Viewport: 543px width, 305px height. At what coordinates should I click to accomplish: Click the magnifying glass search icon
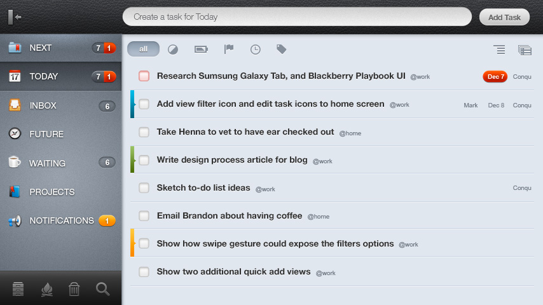tap(102, 289)
